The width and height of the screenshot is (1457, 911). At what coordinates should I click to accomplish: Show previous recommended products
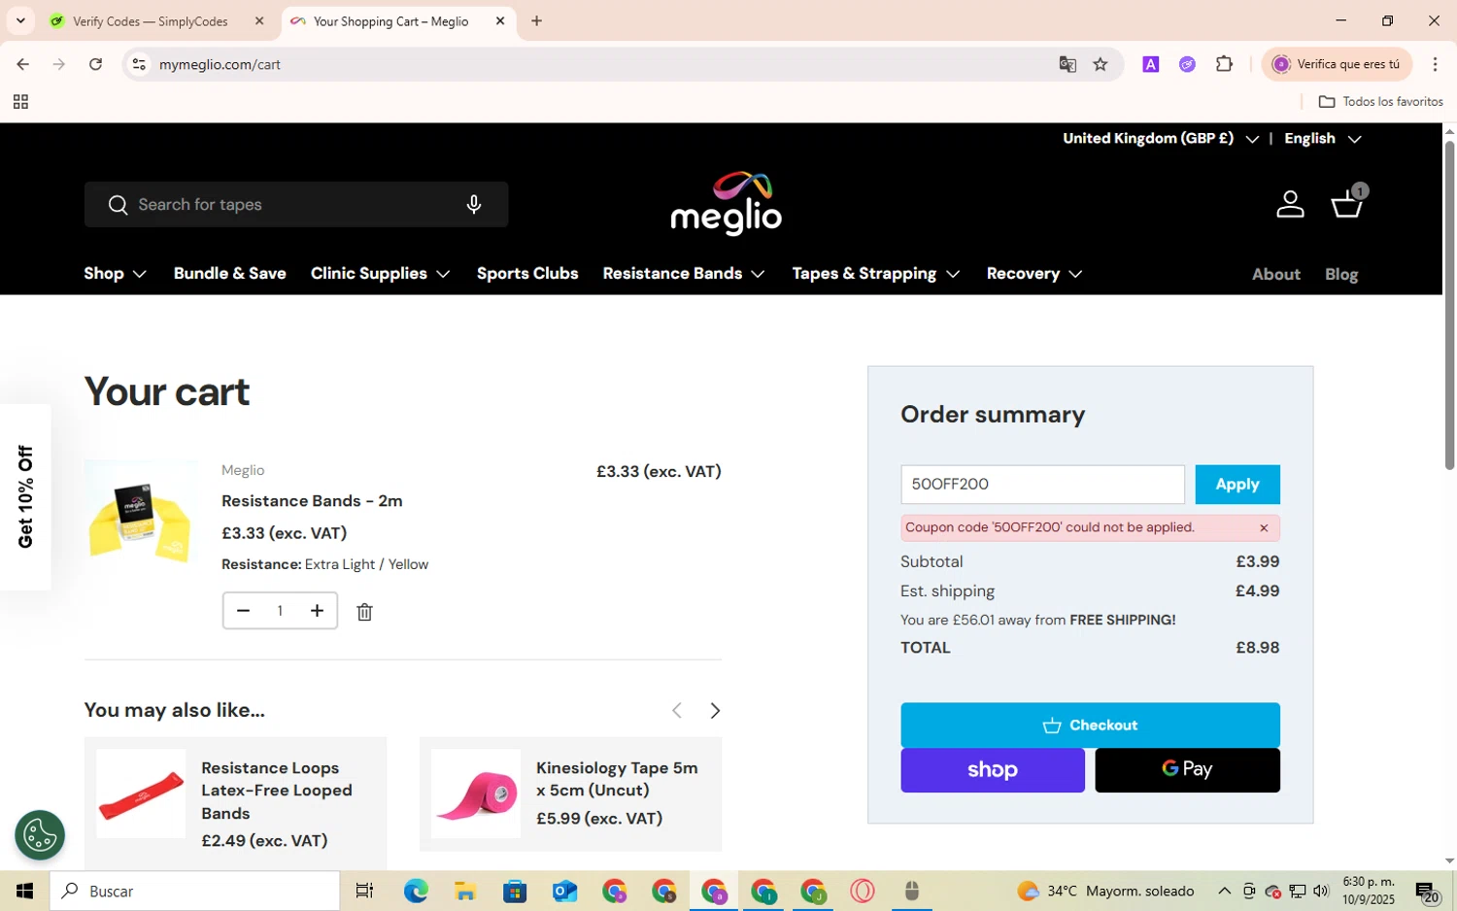point(677,711)
